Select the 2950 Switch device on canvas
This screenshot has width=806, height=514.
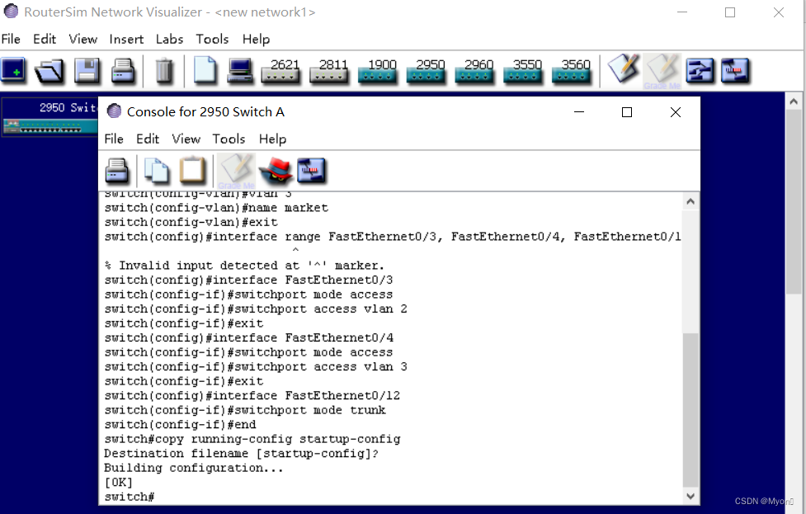50,117
